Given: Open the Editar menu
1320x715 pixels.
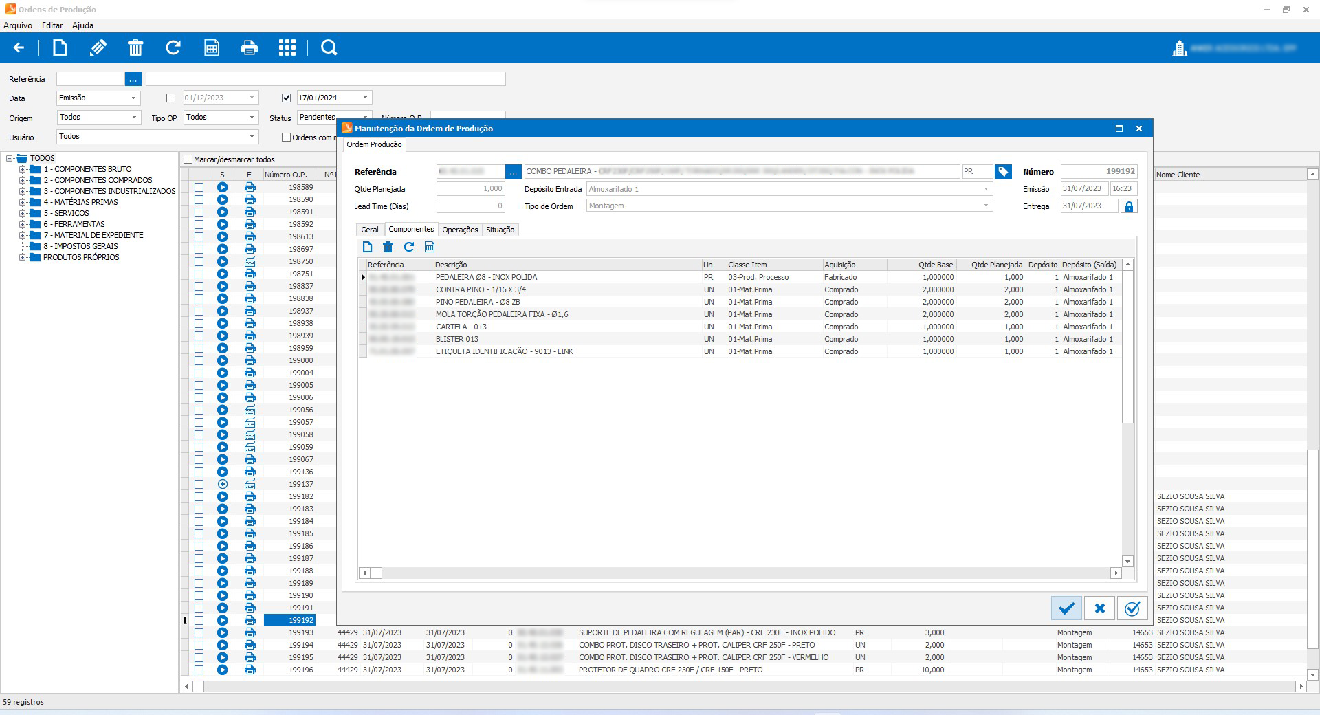Looking at the screenshot, I should click(52, 25).
